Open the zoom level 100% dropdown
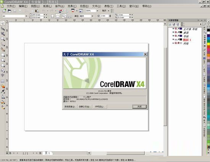The height and width of the screenshot is (162, 210). click(97, 11)
